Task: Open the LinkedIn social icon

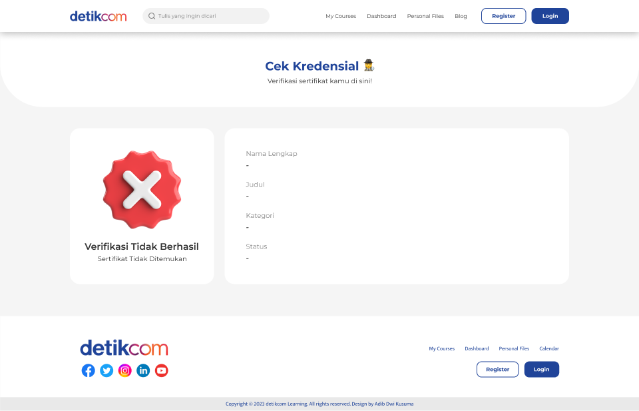Action: pos(143,370)
